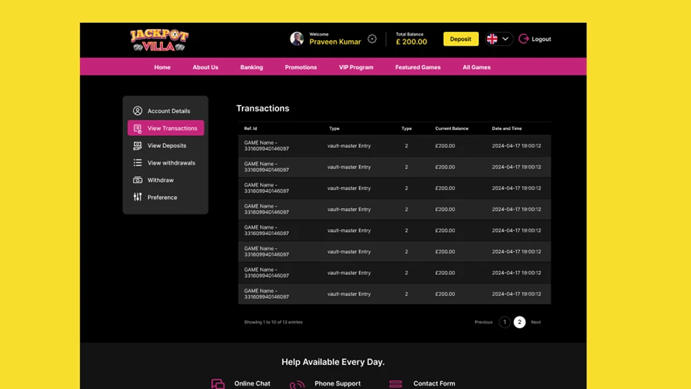
Task: Click the Next pagination link
Action: click(536, 322)
